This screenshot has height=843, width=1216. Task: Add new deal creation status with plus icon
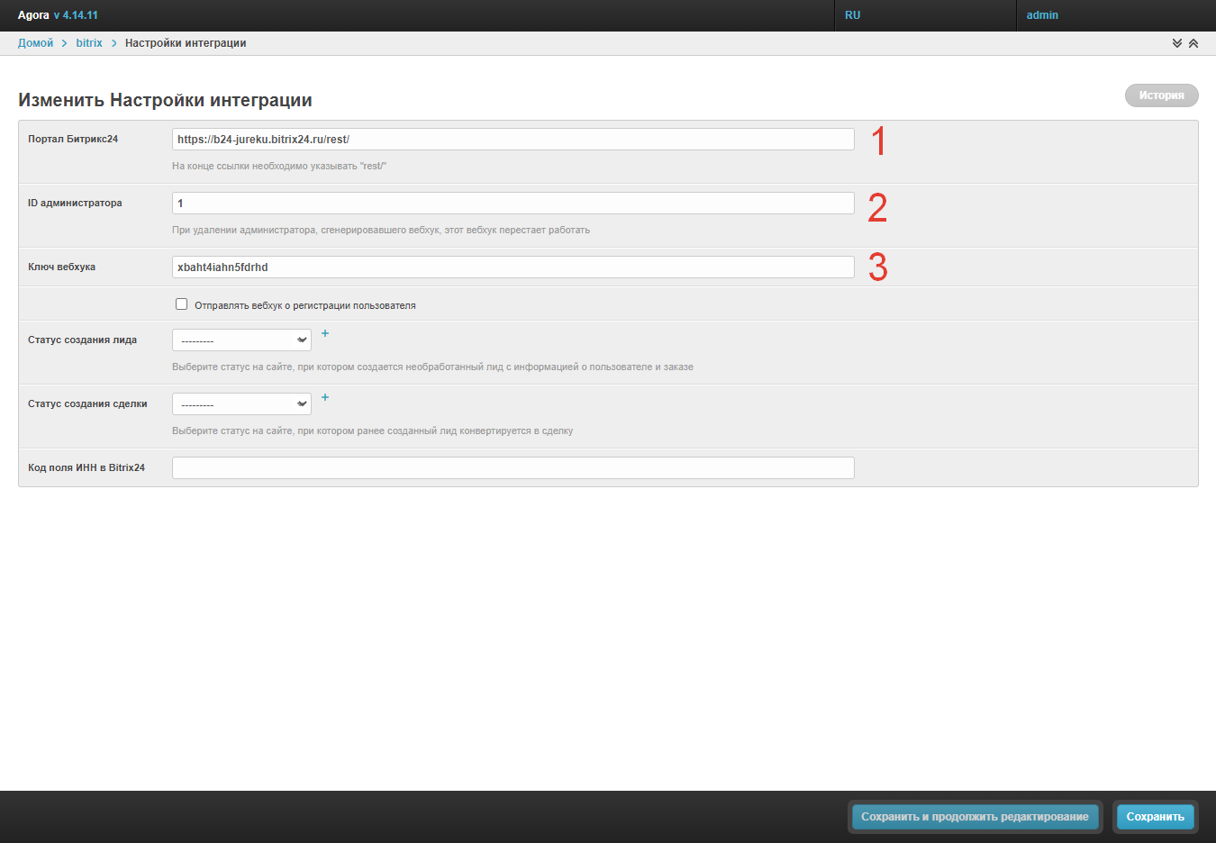325,397
